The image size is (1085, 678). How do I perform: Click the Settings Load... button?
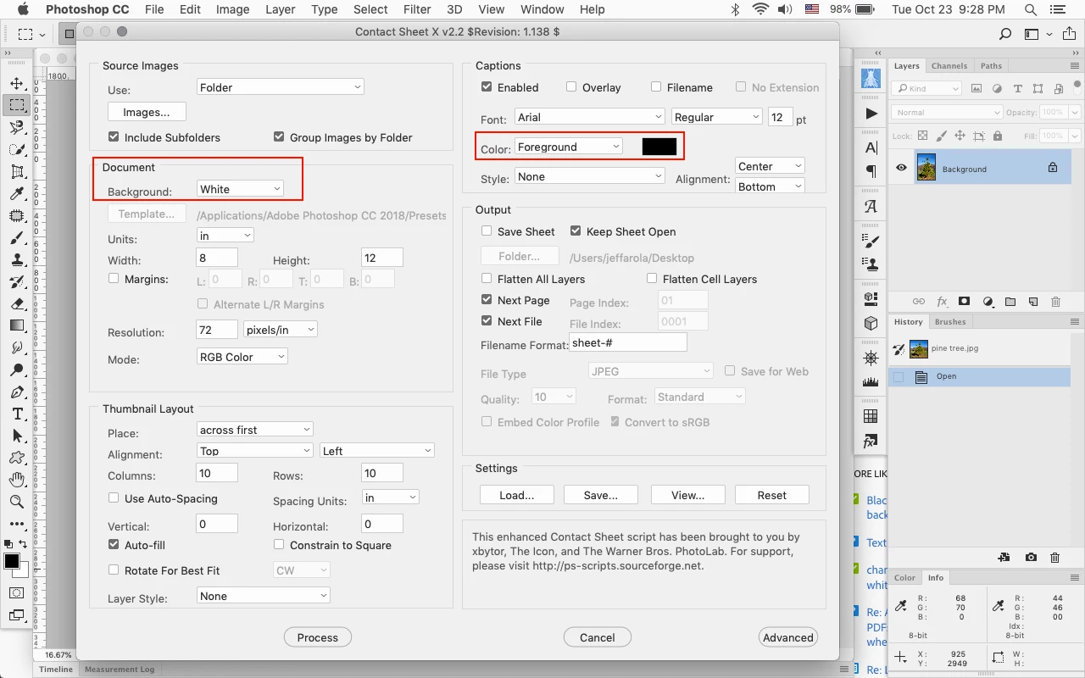516,495
